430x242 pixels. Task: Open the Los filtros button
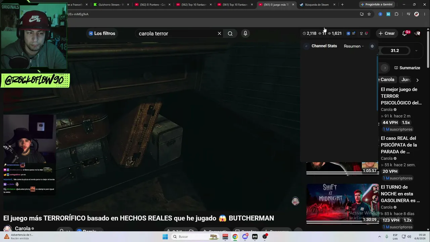(102, 33)
